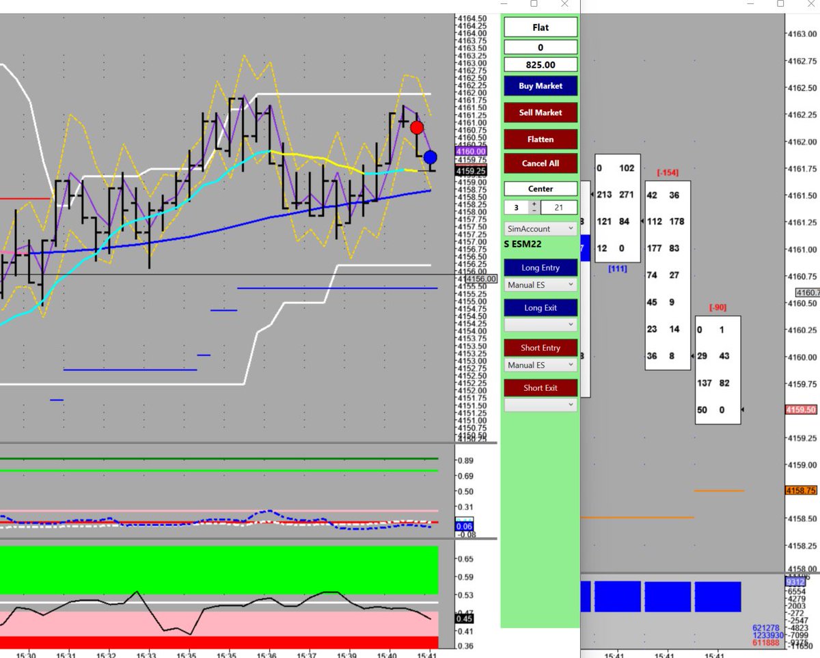Click the black 0.45 indicator value label
The height and width of the screenshot is (658, 820).
(465, 620)
